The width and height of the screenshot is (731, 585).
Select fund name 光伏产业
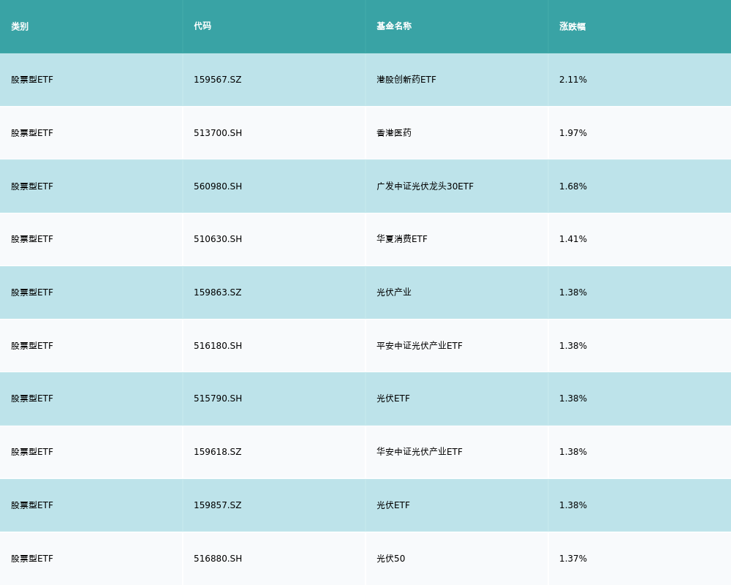pos(394,292)
